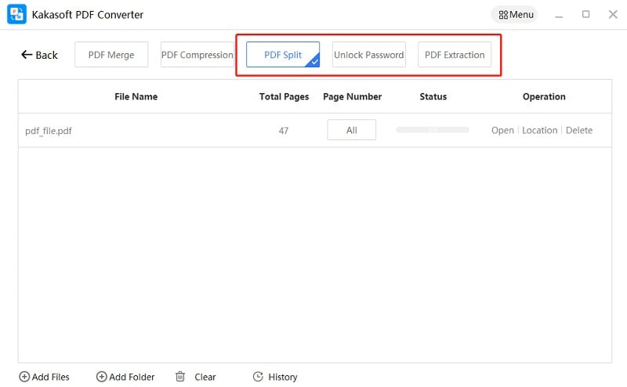Open conversion History clock icon

click(x=258, y=377)
